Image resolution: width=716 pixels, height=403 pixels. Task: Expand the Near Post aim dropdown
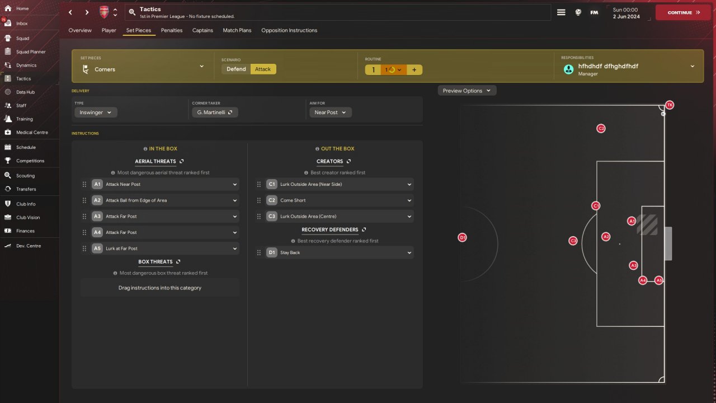[330, 113]
